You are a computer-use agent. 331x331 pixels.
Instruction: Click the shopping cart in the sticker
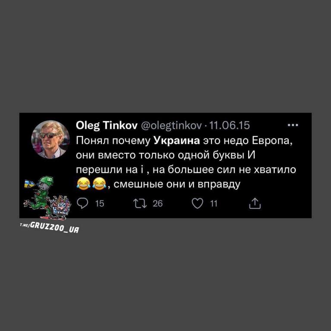60,205
